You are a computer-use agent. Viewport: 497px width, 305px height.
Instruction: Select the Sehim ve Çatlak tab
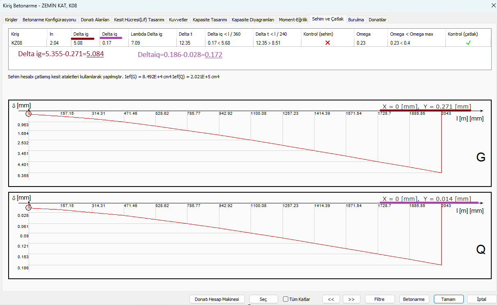click(328, 19)
